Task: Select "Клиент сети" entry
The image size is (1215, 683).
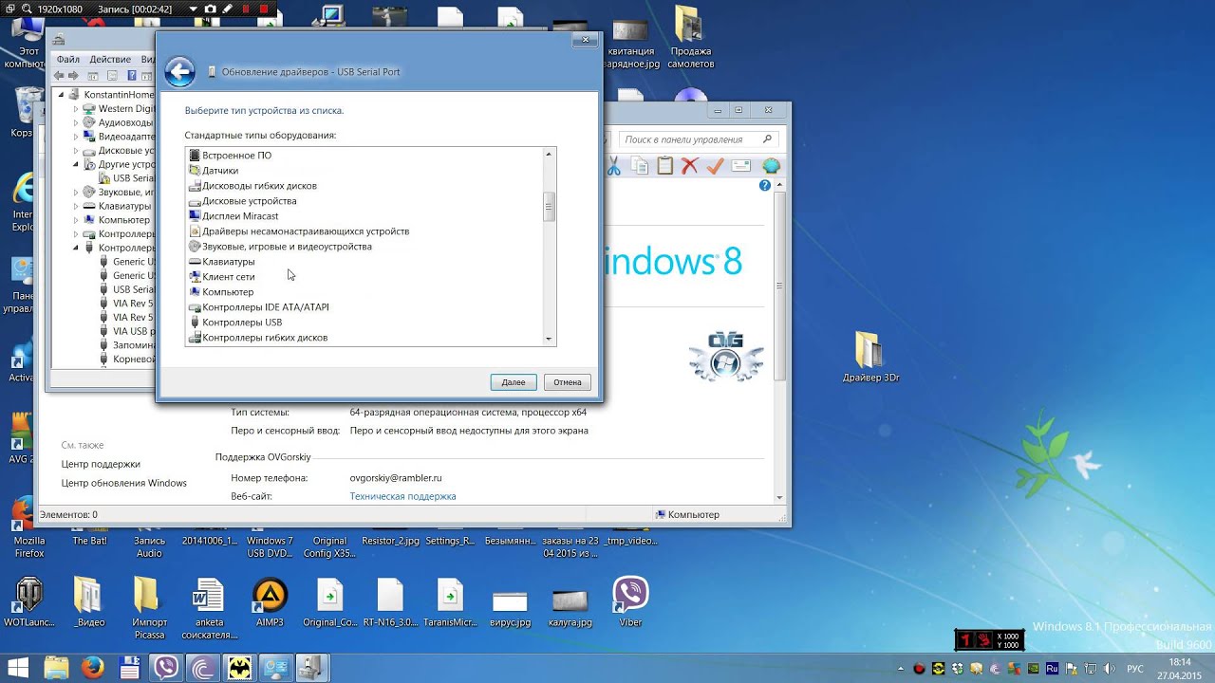Action: click(228, 277)
